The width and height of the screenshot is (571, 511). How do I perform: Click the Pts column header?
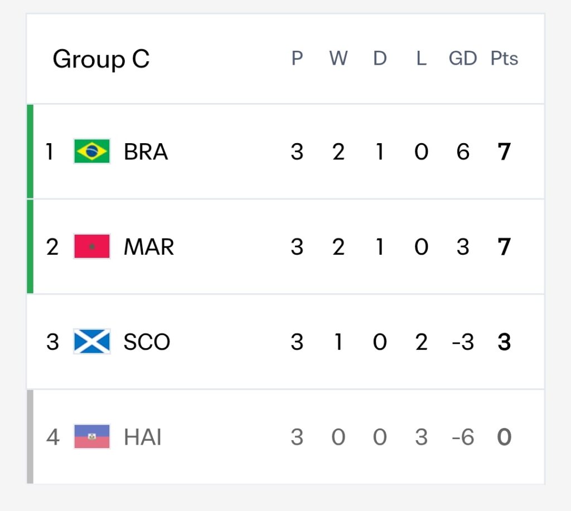(x=504, y=59)
